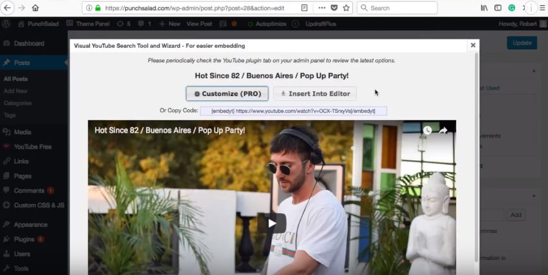Open updates counter showing 5
This screenshot has height=275, width=548.
click(123, 24)
